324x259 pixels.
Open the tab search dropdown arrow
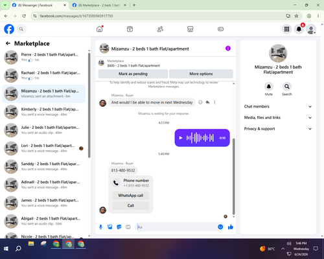5,5
